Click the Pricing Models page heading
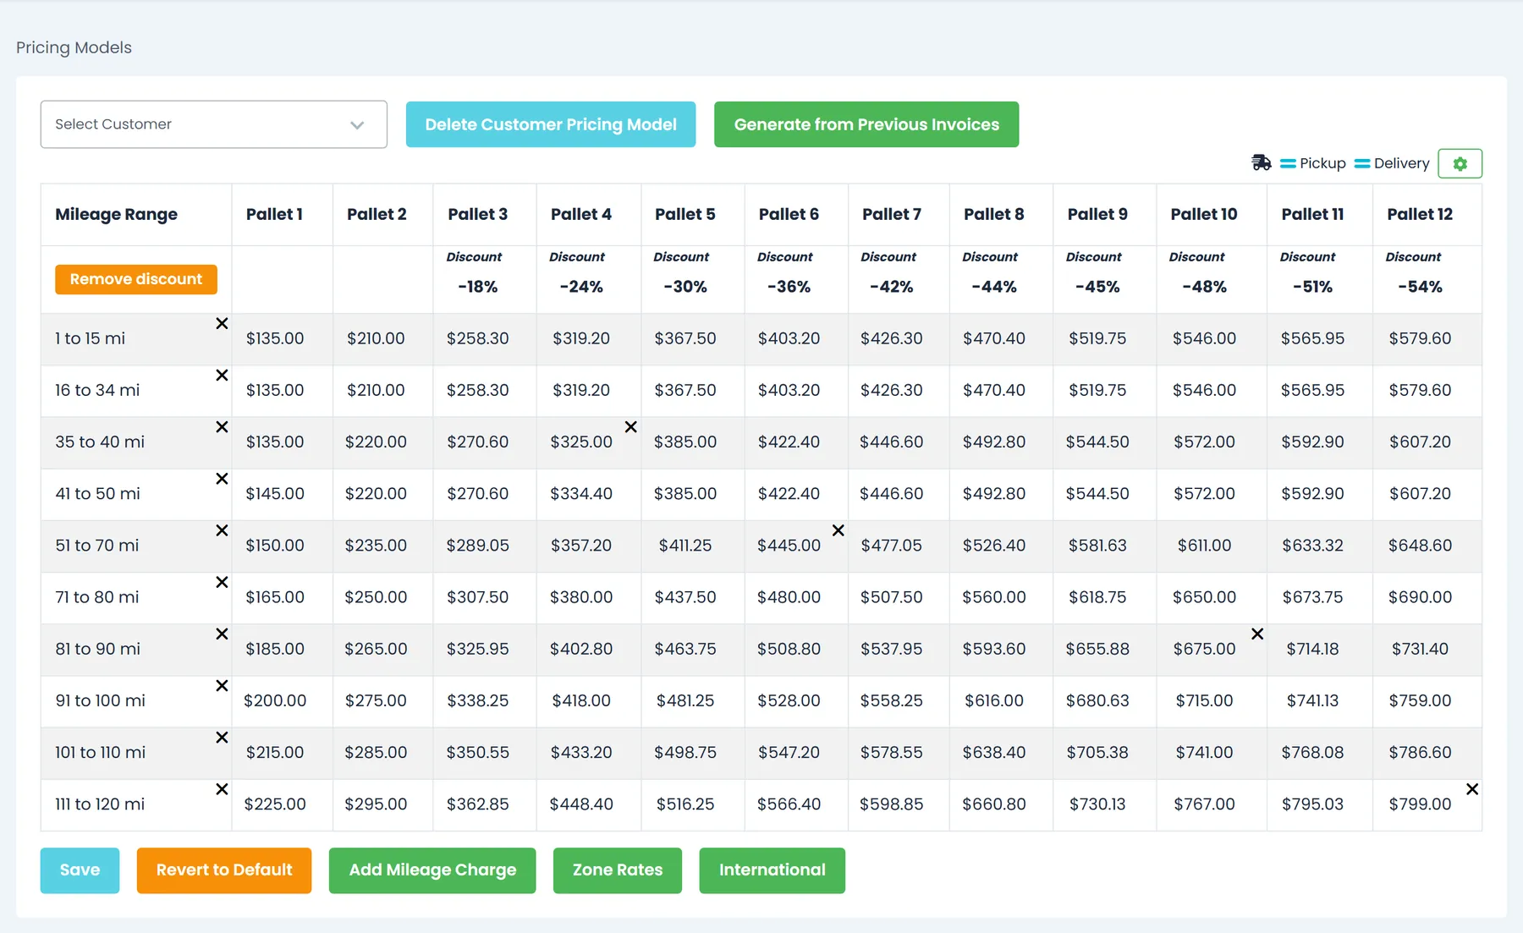Screen dimensions: 1523x933 (74, 47)
